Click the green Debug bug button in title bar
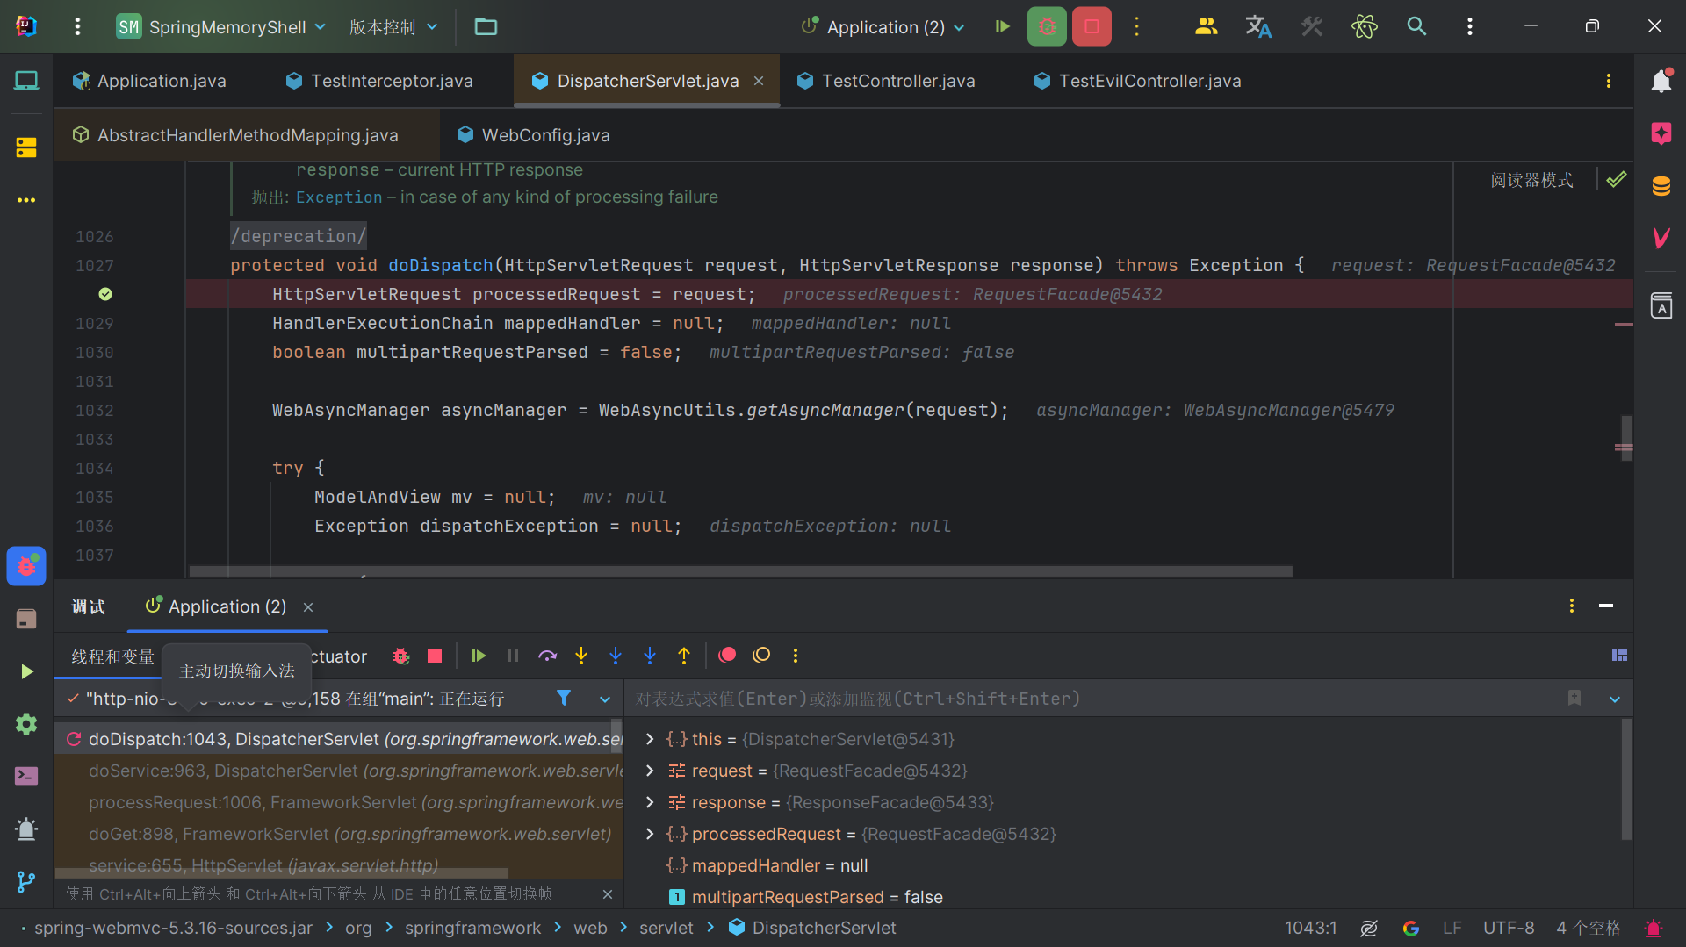The height and width of the screenshot is (947, 1686). [1047, 26]
